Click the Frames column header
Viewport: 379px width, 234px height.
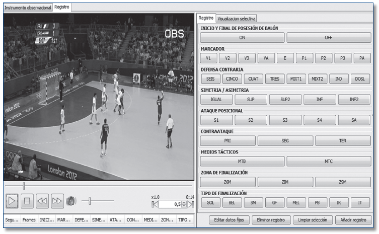pos(29,220)
